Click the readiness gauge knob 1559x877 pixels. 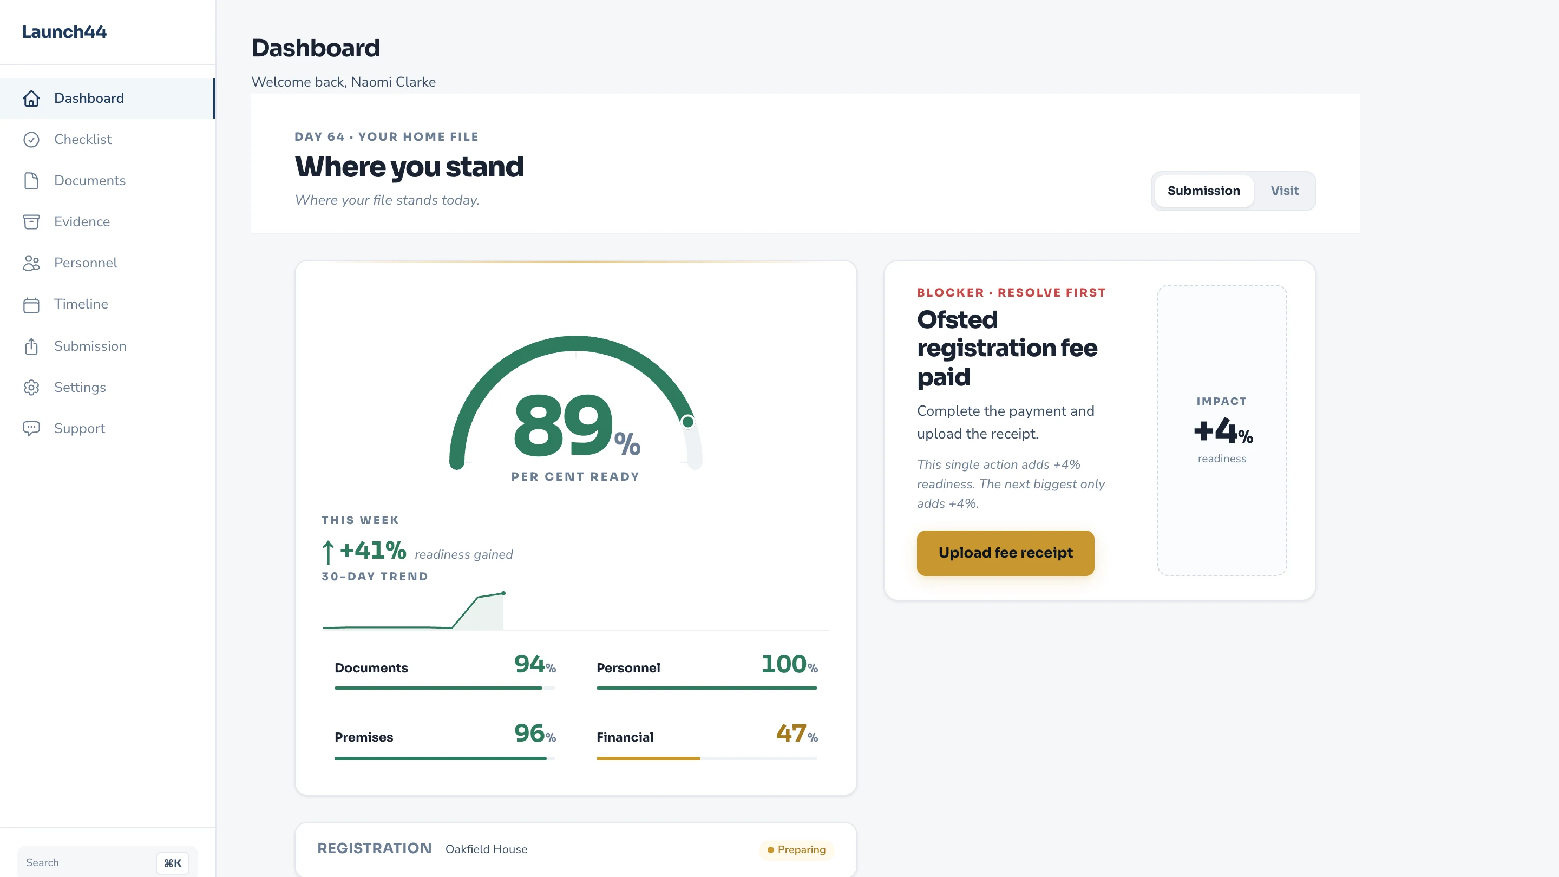tap(687, 422)
